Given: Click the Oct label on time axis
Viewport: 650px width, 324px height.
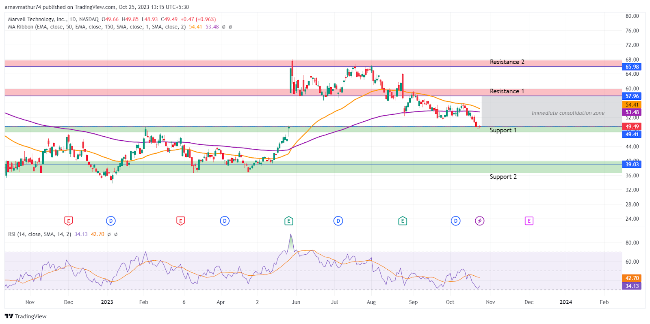Looking at the screenshot, I should pyautogui.click(x=450, y=302).
